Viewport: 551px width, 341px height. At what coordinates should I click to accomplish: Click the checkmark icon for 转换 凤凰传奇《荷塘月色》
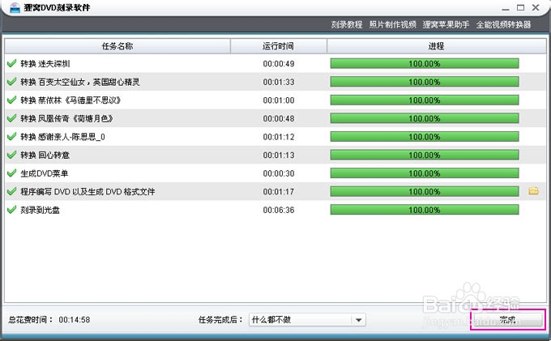(x=11, y=118)
